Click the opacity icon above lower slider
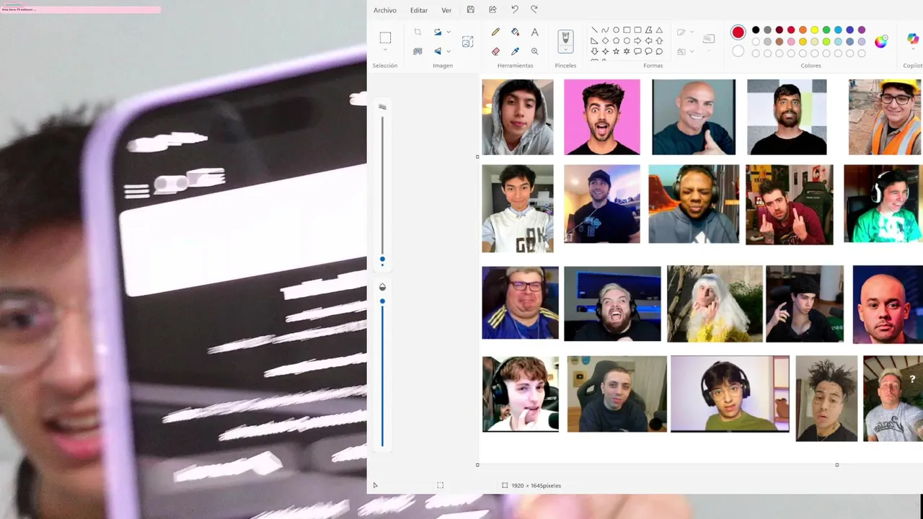Screen dimensions: 923x519 pyautogui.click(x=382, y=287)
